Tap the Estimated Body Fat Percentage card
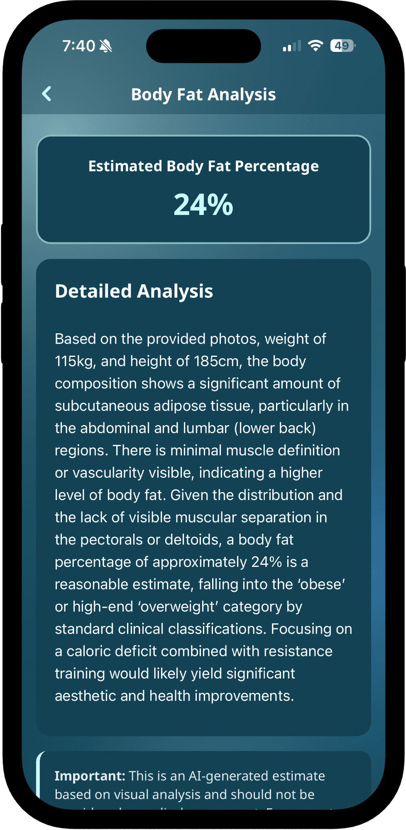Viewport: 406px width, 830px height. point(203,189)
